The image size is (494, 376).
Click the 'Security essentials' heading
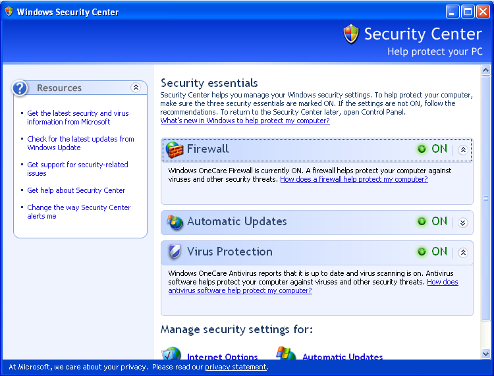(x=209, y=83)
